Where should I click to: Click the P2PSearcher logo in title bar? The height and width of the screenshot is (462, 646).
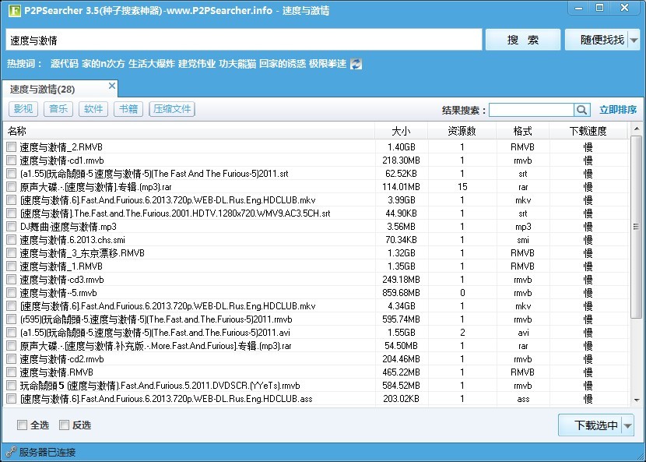(x=10, y=9)
